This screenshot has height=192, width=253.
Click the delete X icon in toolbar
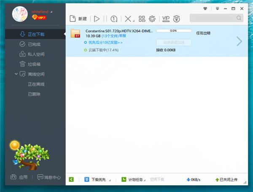pos(127,19)
